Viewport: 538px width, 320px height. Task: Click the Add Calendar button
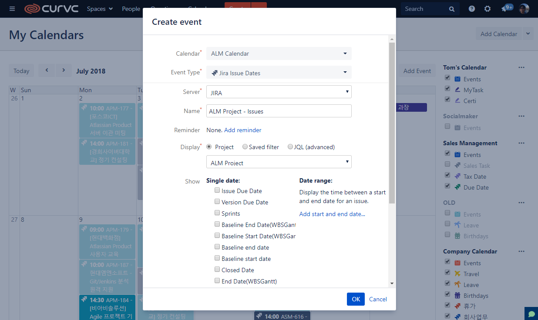(499, 33)
